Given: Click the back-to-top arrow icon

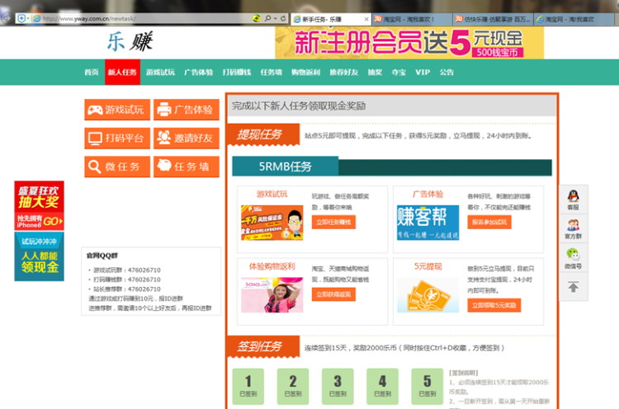Looking at the screenshot, I should point(574,287).
